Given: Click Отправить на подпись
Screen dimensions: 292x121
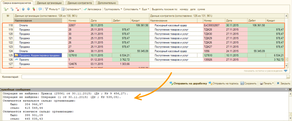Looking at the screenshot, I should [x=223, y=84].
